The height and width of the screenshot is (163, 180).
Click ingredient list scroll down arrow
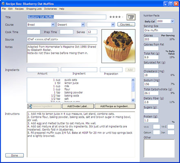tap(133, 100)
